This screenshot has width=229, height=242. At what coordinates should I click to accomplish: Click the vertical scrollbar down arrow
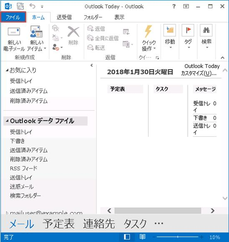225,198
